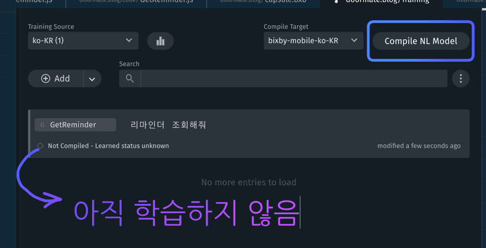The image size is (486, 248).
Task: Click Not Compiled - Learned status unknown
Action: [108, 146]
